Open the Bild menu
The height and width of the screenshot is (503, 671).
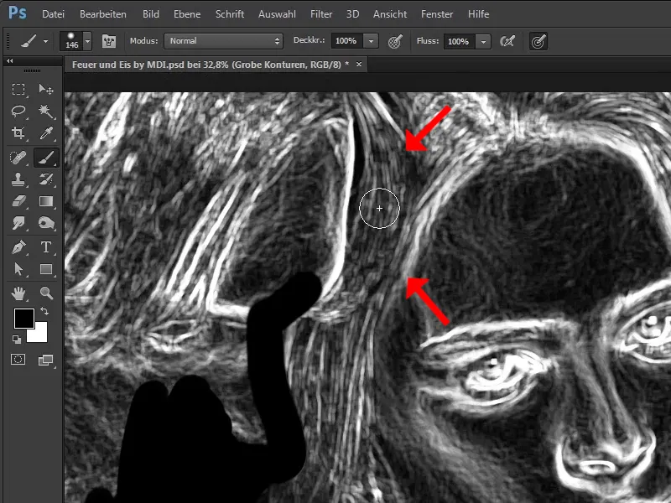pos(151,14)
